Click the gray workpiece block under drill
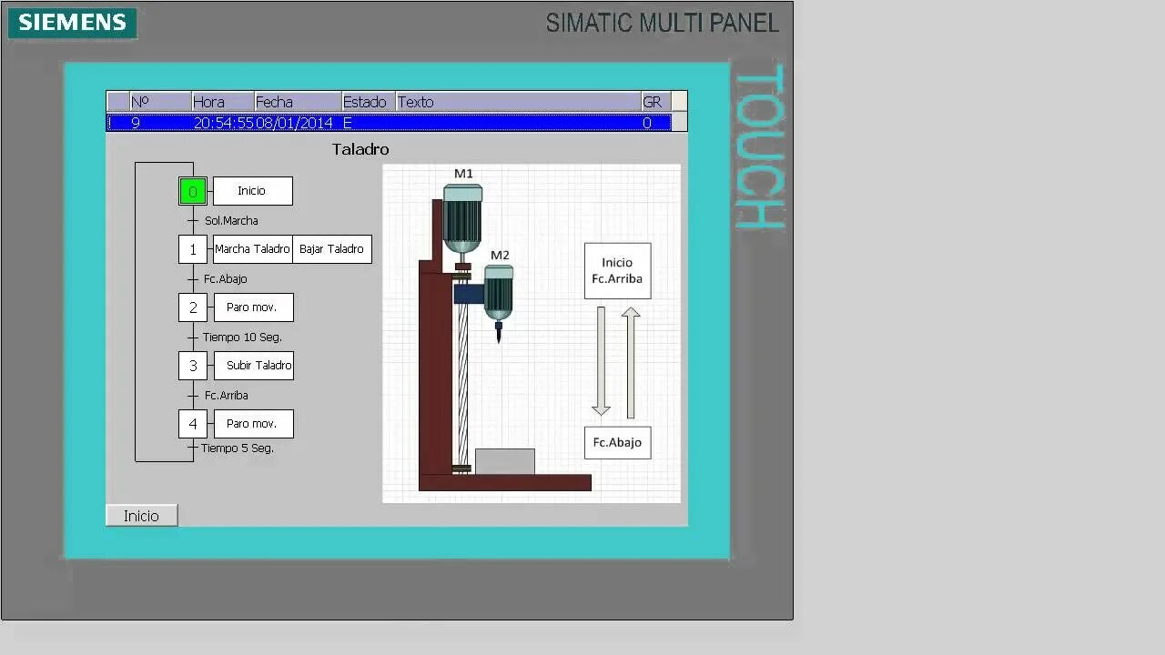1165x655 pixels. click(x=505, y=461)
